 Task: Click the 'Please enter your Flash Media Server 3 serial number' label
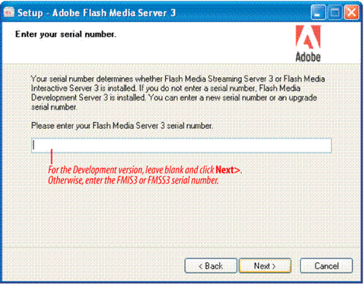tap(122, 126)
